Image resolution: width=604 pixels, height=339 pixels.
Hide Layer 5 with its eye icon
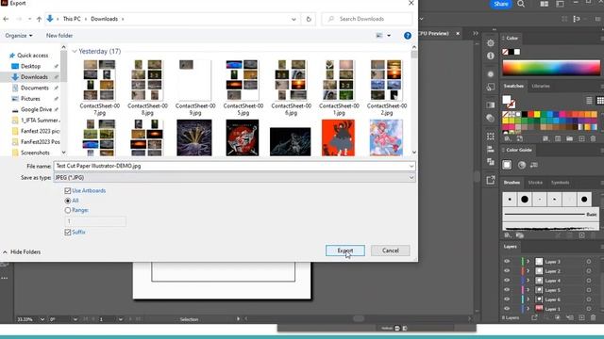pos(507,290)
